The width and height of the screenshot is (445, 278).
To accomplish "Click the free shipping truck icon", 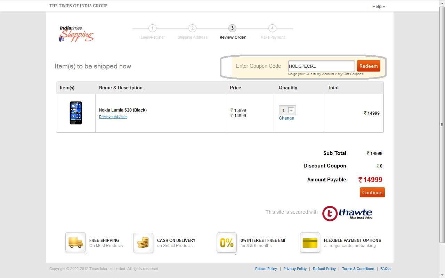I will tap(75, 242).
